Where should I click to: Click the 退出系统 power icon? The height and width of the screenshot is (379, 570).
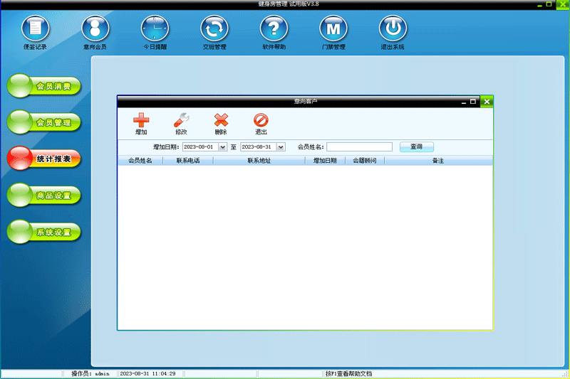point(393,28)
